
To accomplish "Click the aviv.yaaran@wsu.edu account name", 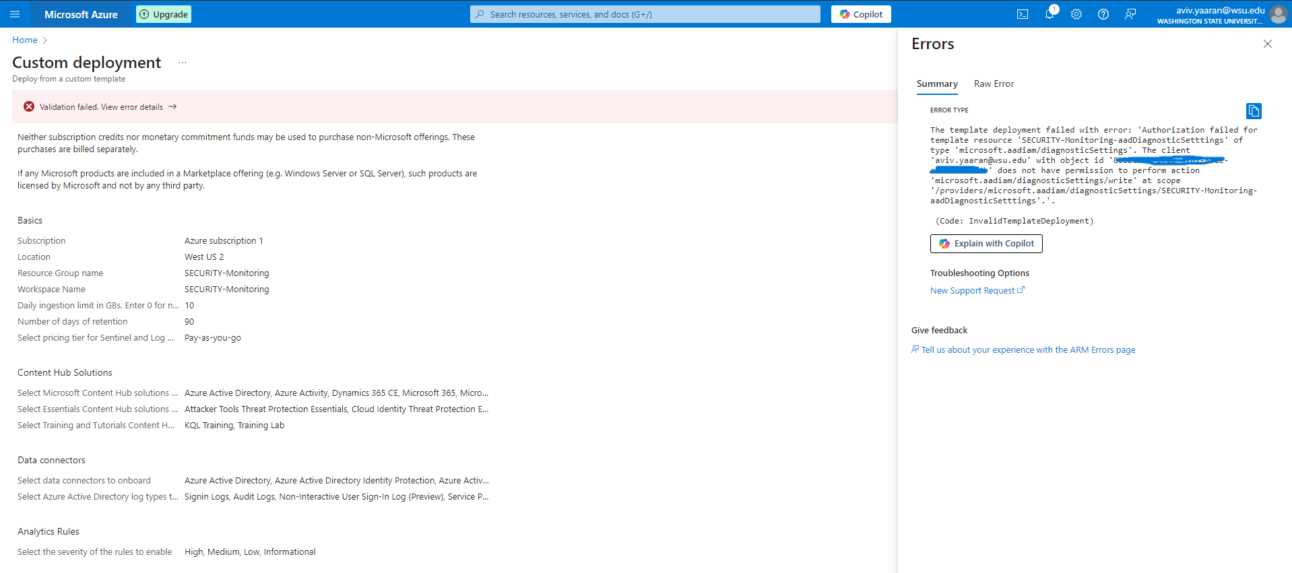I will (1221, 10).
